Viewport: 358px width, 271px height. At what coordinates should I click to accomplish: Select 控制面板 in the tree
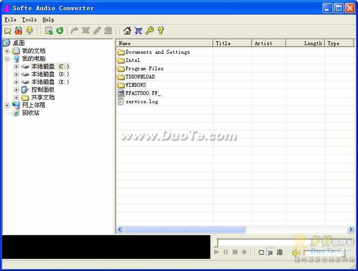pyautogui.click(x=43, y=90)
